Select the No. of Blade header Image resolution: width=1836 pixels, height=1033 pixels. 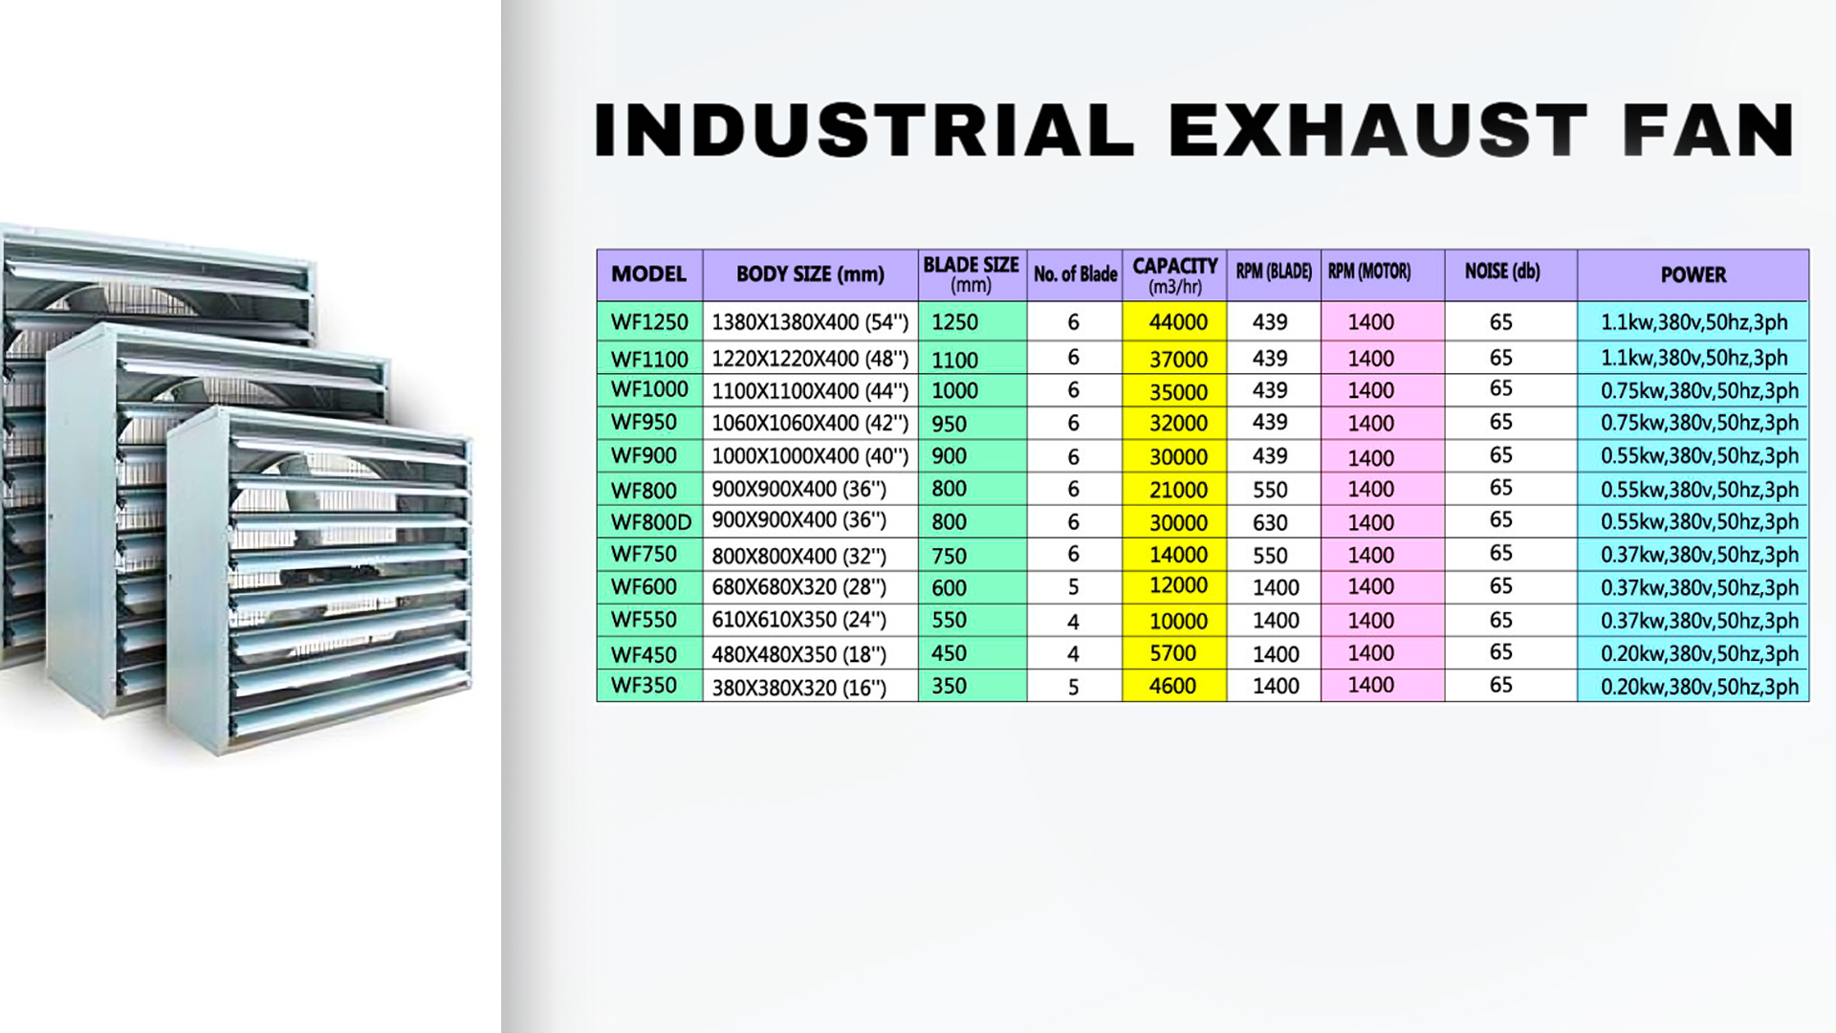point(1075,275)
